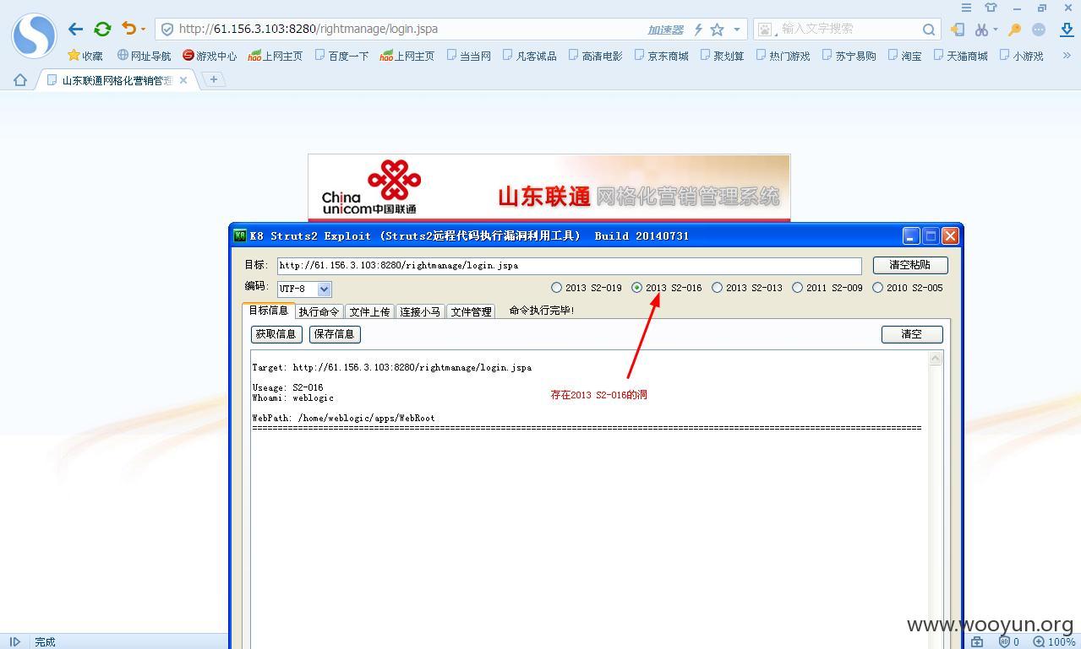Click the orange login/account icon
This screenshot has width=1081, height=649.
coord(958,30)
